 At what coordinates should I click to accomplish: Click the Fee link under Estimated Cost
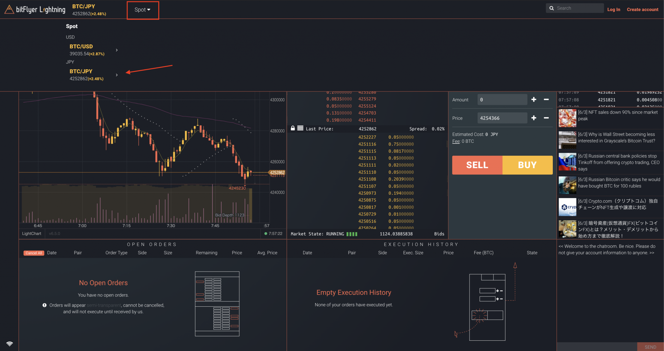456,141
